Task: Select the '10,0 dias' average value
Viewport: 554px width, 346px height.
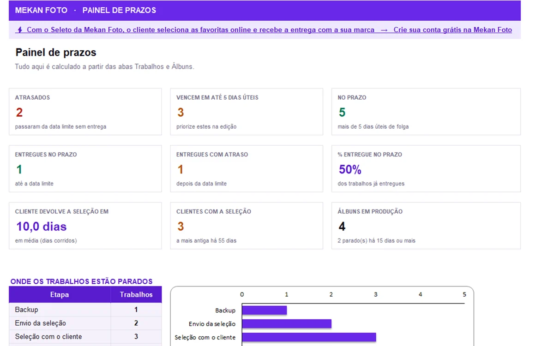Action: [42, 227]
